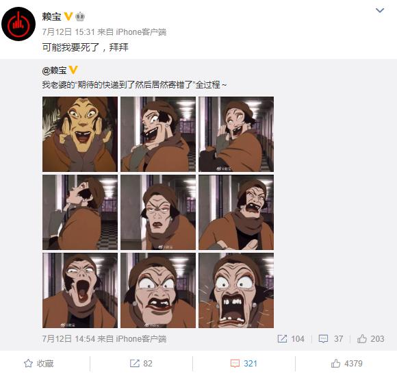The width and height of the screenshot is (397, 374).
Task: Open the last thumbnail of the screaming face
Action: point(236,290)
